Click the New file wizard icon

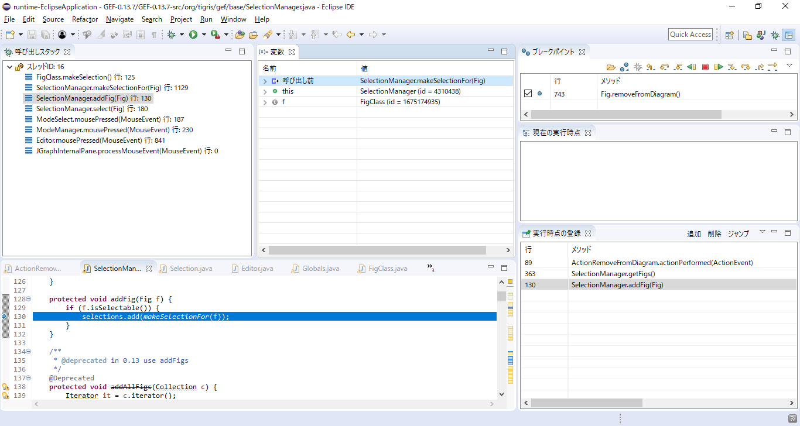coord(10,35)
